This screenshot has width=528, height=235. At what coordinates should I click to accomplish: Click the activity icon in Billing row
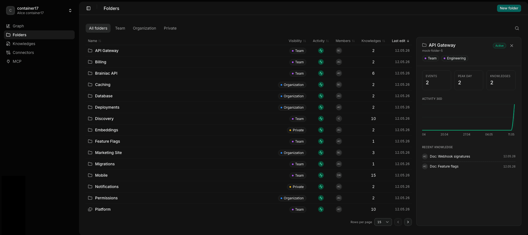pos(321,62)
